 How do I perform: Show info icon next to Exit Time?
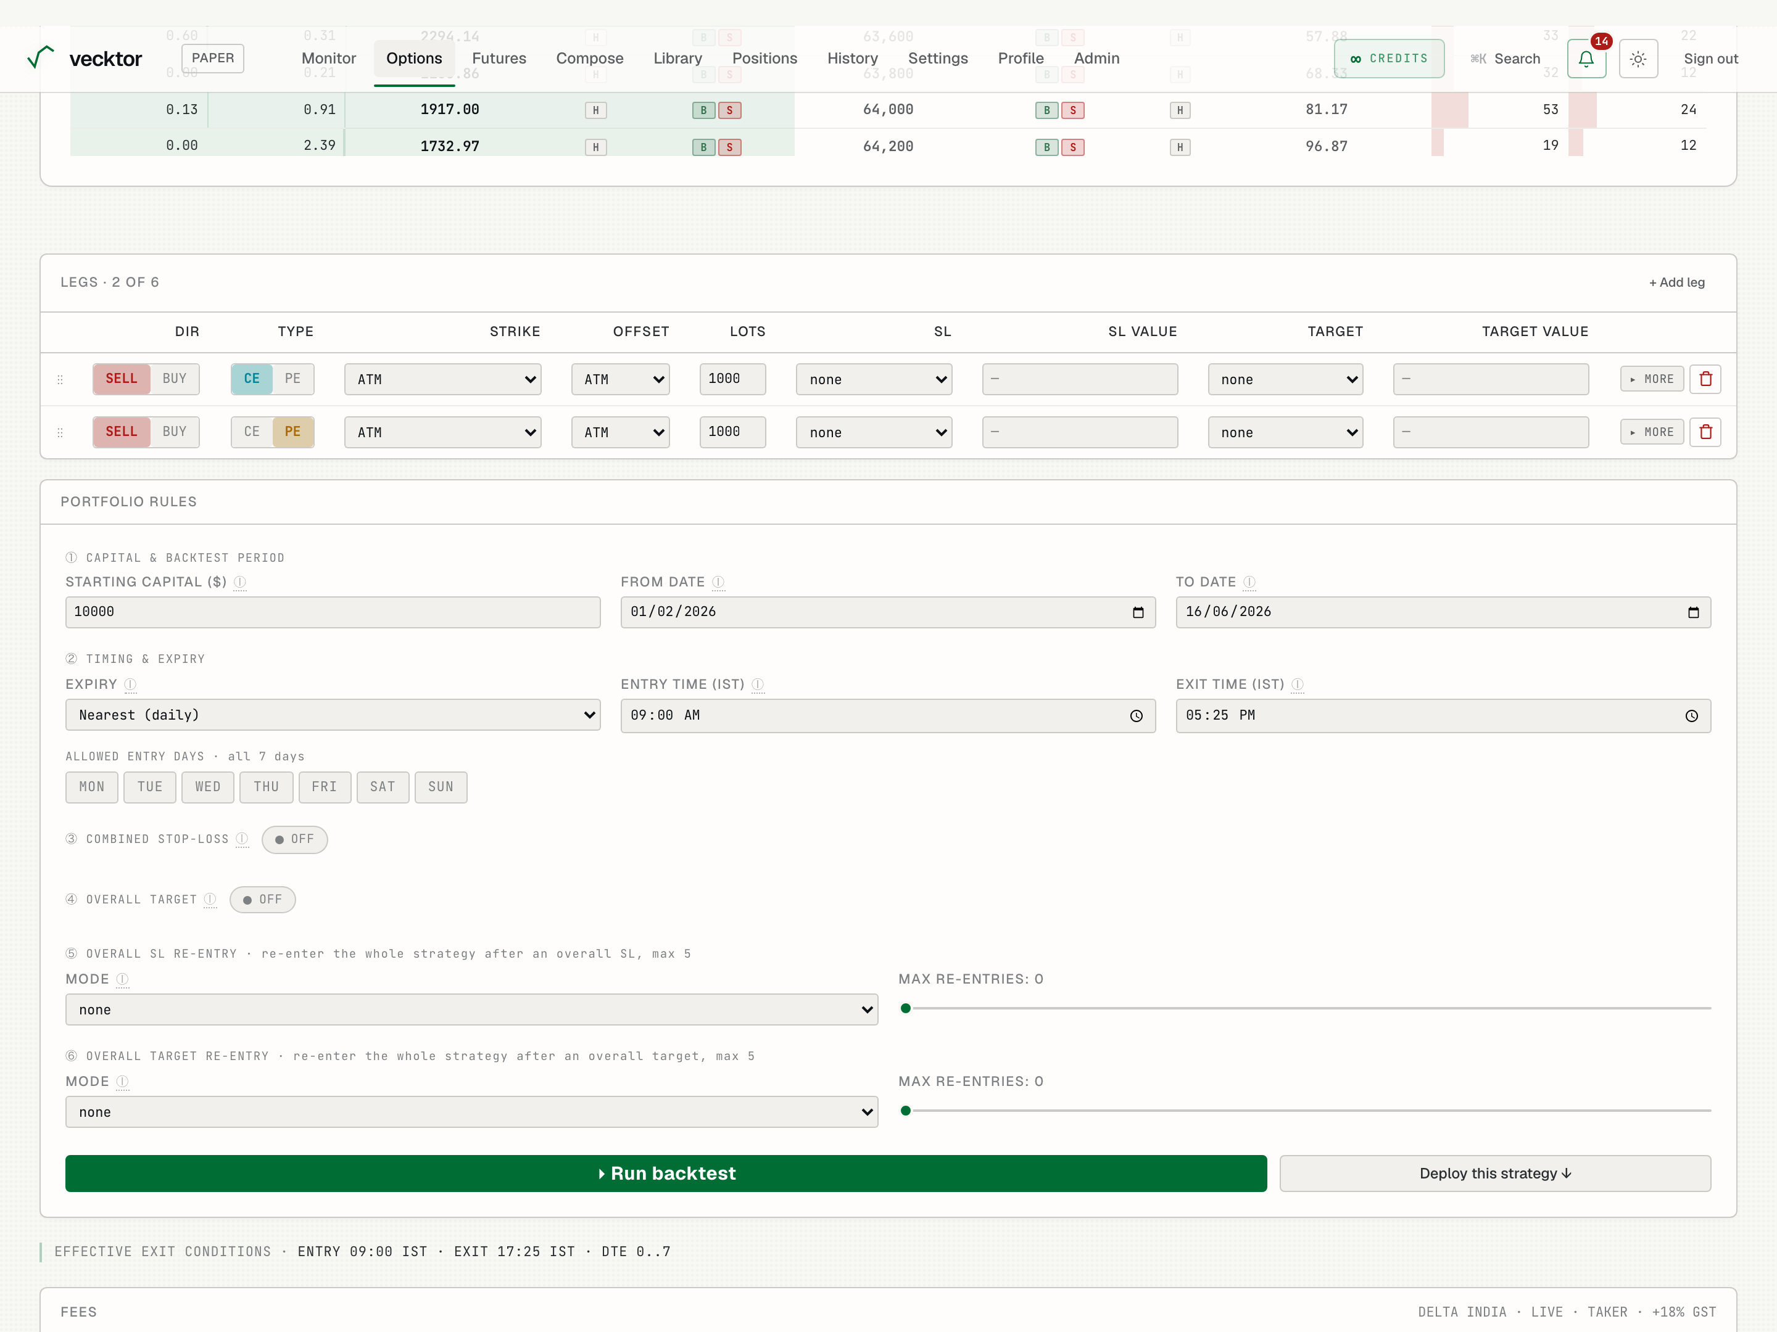tap(1298, 685)
